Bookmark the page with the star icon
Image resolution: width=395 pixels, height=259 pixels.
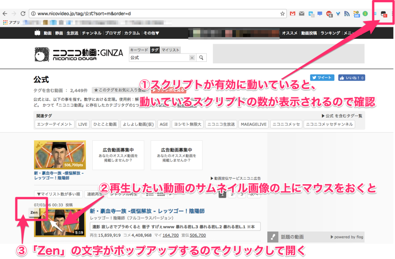tap(282, 13)
